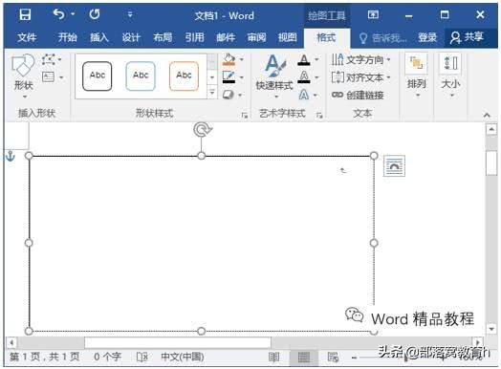The width and height of the screenshot is (501, 369).
Task: Open the 文件 (File) tab
Action: (x=27, y=37)
